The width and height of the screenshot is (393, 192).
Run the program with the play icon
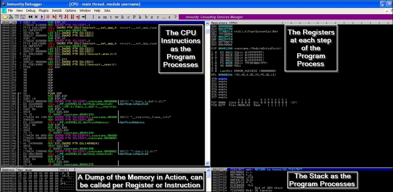[x=42, y=17]
